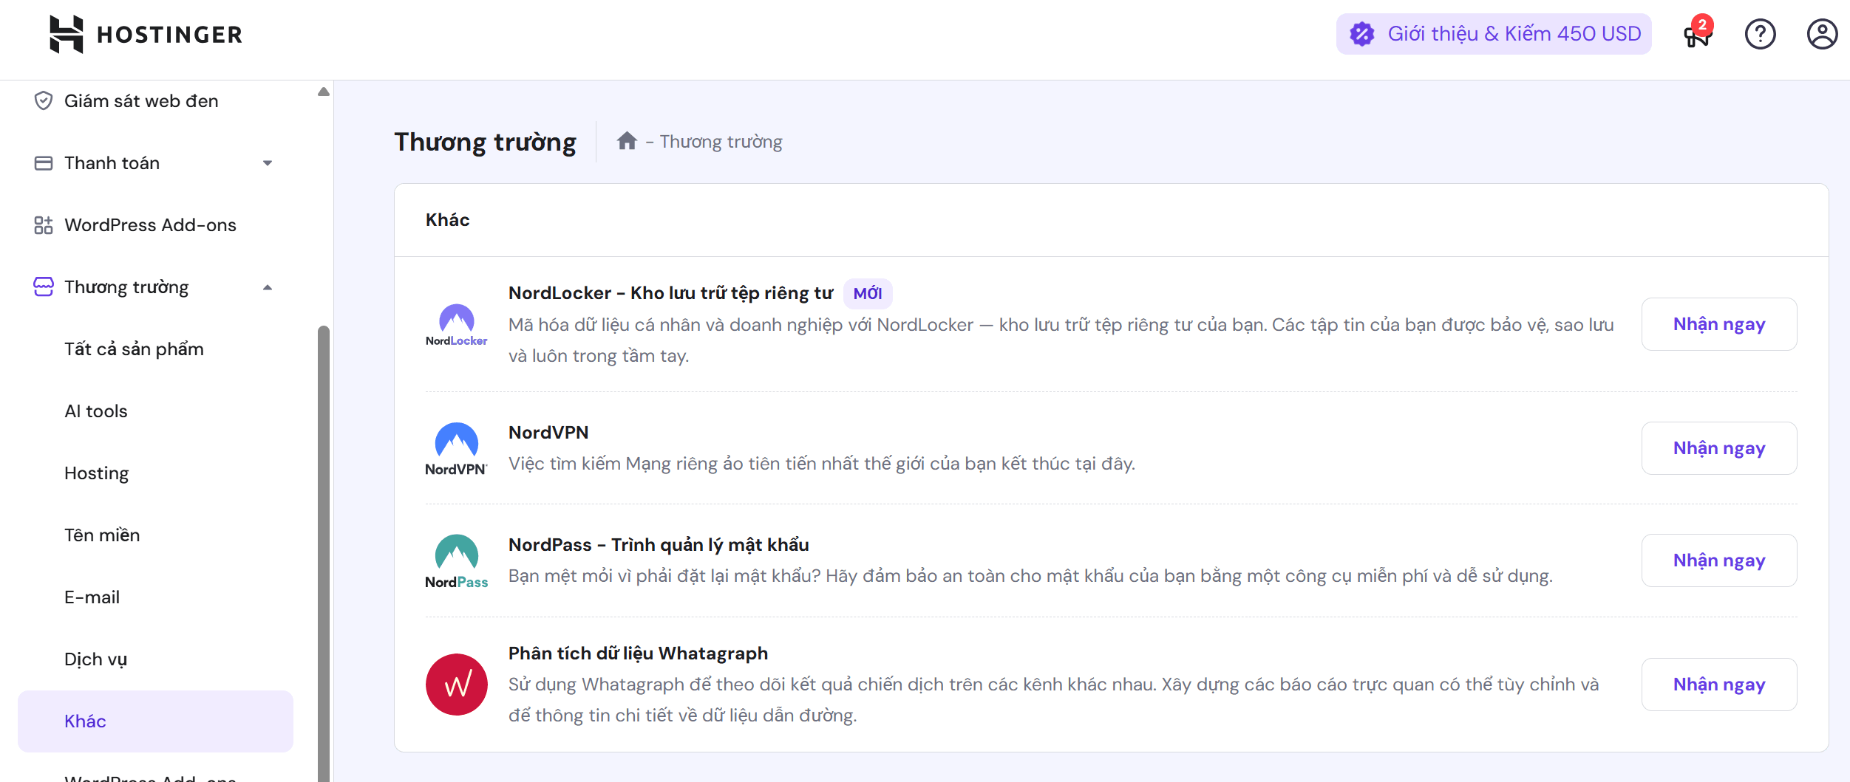The width and height of the screenshot is (1850, 782).
Task: Click the sidebar scrollbar thumb
Action: pos(323,554)
